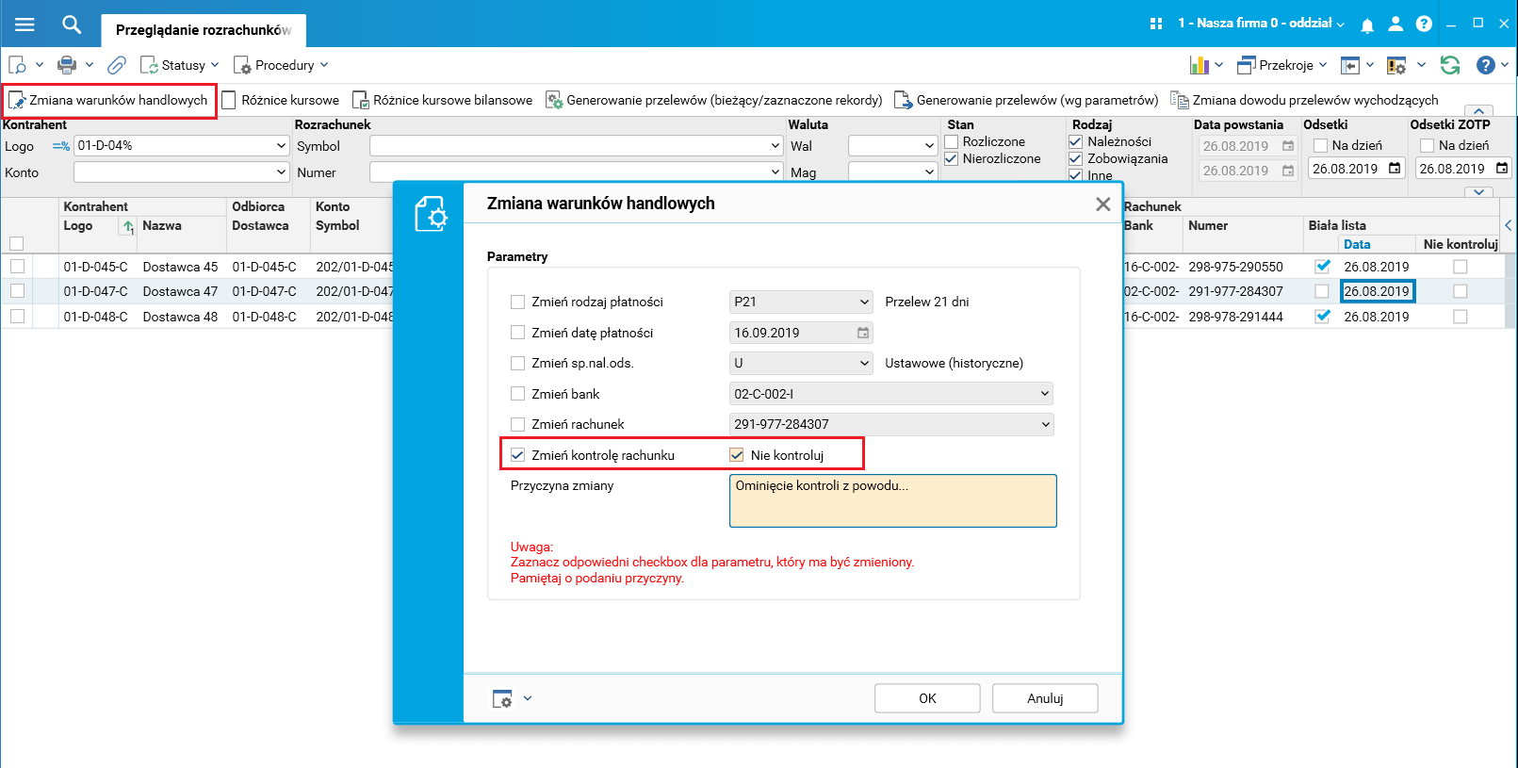Click Generowanie przelewów (wg parametrów)
Image resolution: width=1518 pixels, height=768 pixels.
(1026, 100)
